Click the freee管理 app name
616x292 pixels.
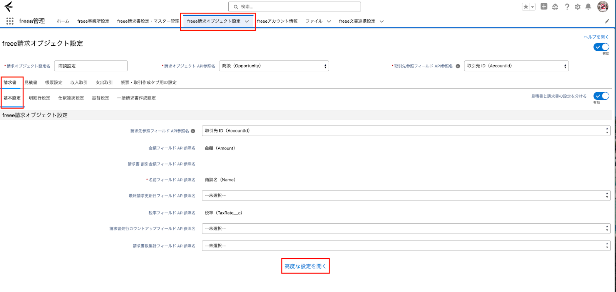pyautogui.click(x=32, y=21)
